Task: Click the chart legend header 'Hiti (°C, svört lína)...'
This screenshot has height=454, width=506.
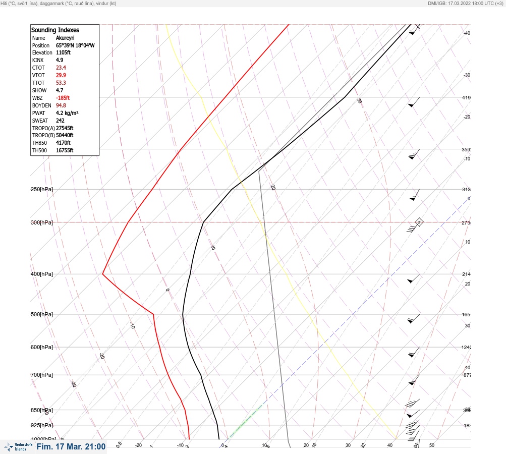Action: coord(59,4)
